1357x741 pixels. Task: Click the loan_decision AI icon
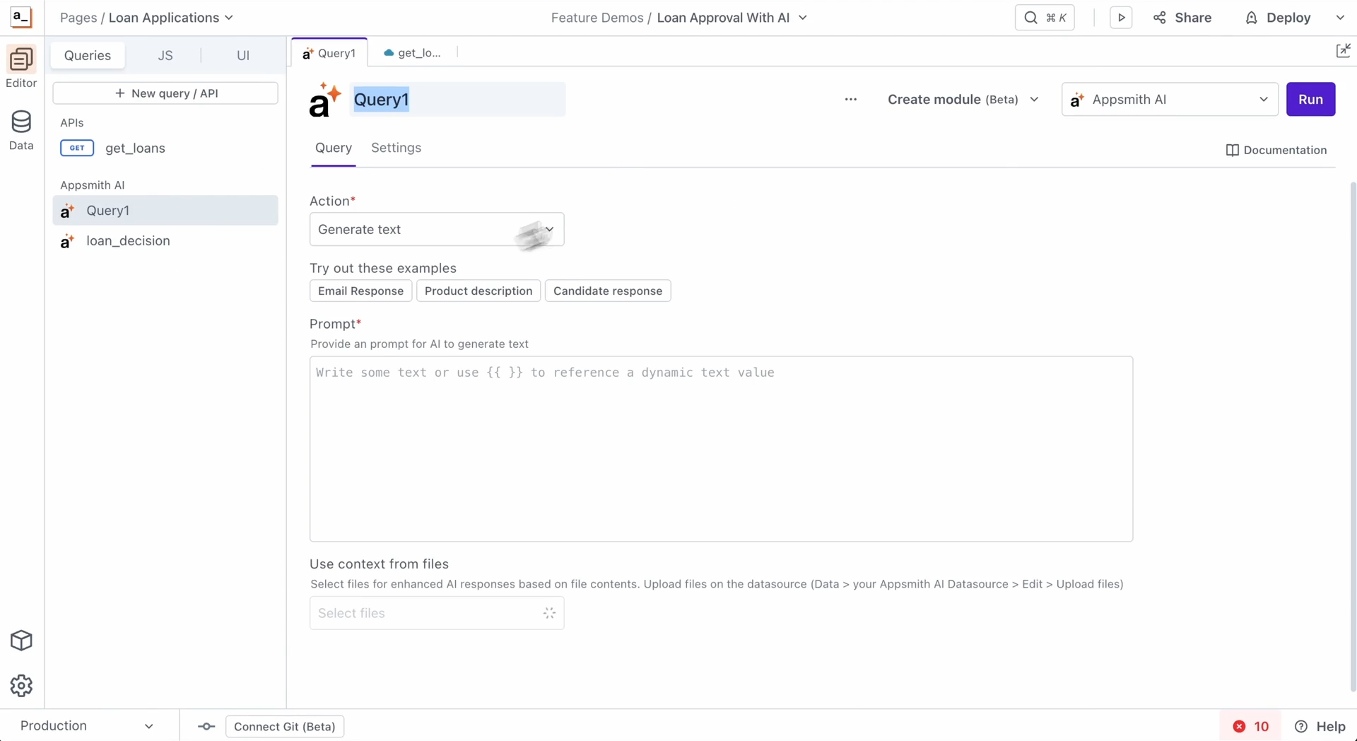(x=67, y=241)
